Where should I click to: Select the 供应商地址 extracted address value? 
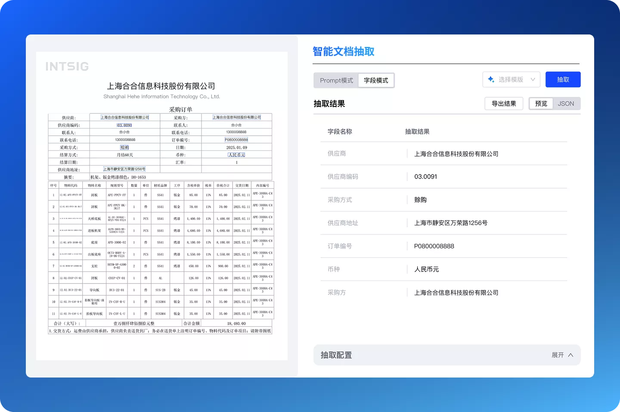[450, 223]
